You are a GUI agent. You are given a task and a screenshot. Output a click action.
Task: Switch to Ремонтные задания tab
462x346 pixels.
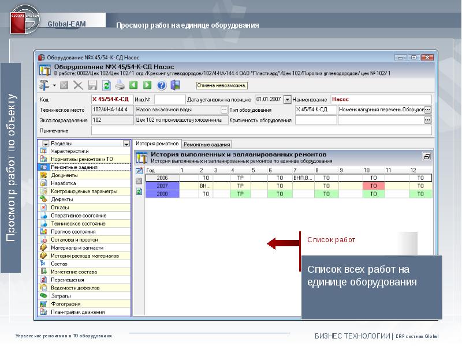[207, 144]
